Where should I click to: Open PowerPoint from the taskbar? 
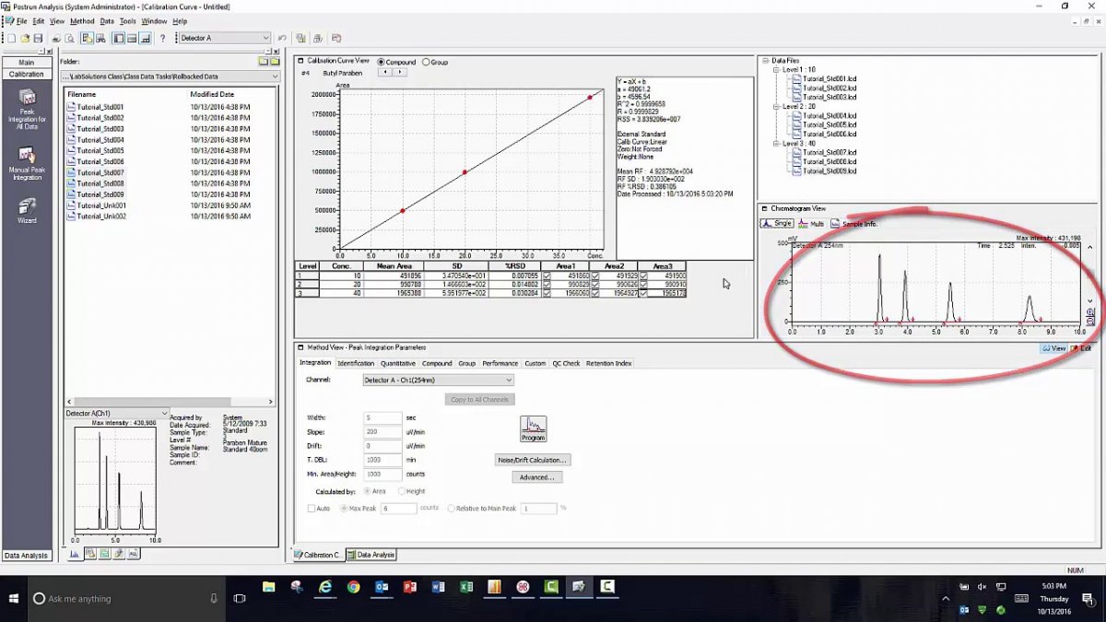pos(410,586)
